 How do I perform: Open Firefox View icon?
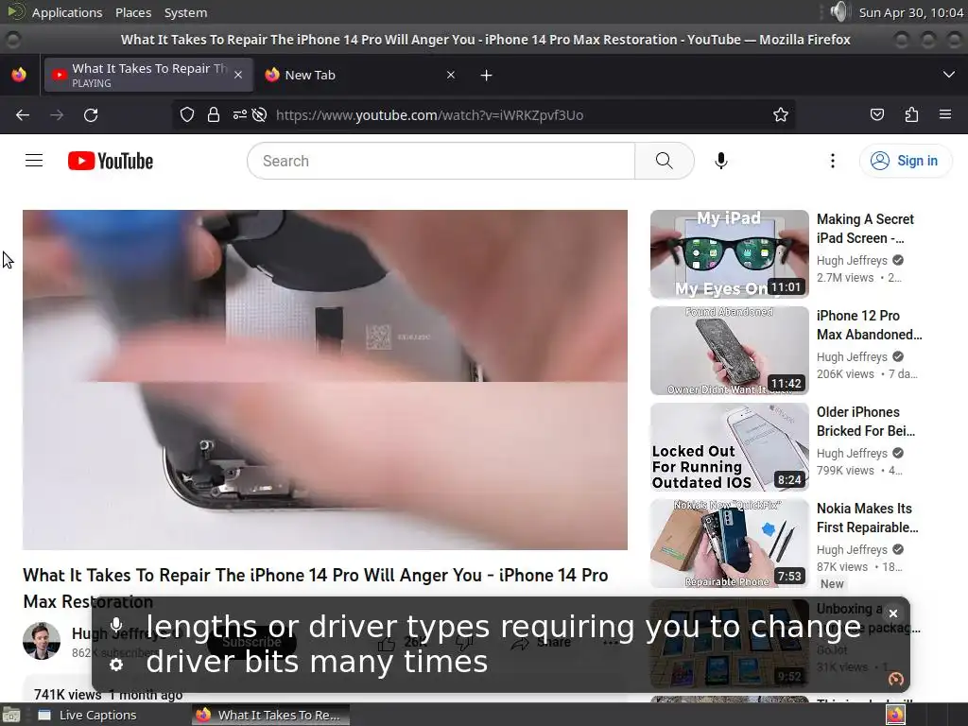pyautogui.click(x=19, y=75)
